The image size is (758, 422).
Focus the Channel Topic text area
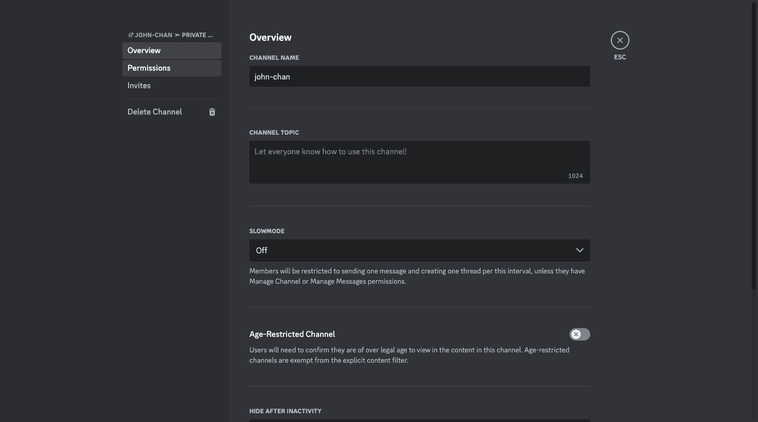click(420, 162)
